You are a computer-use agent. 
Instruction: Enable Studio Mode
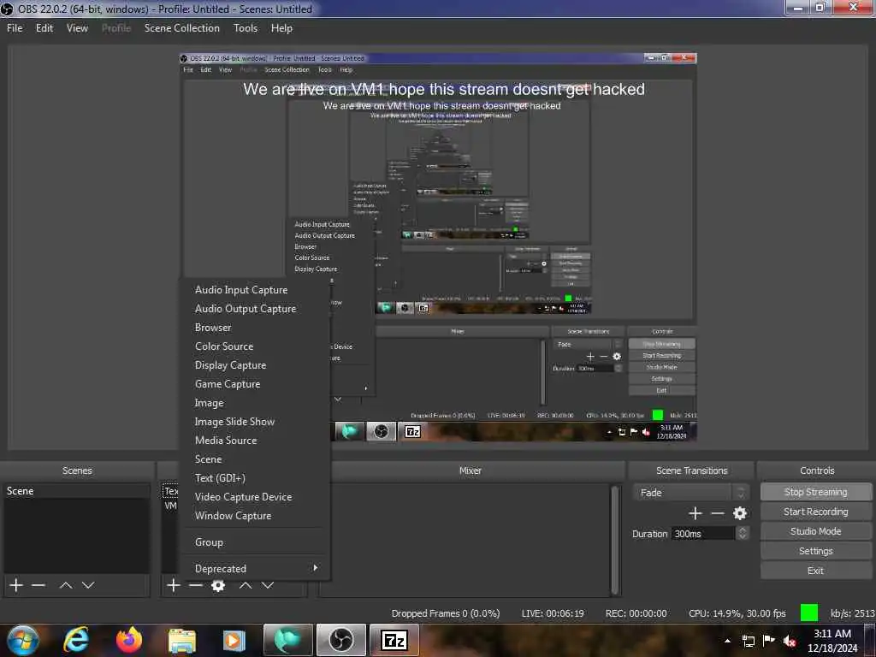coord(815,531)
